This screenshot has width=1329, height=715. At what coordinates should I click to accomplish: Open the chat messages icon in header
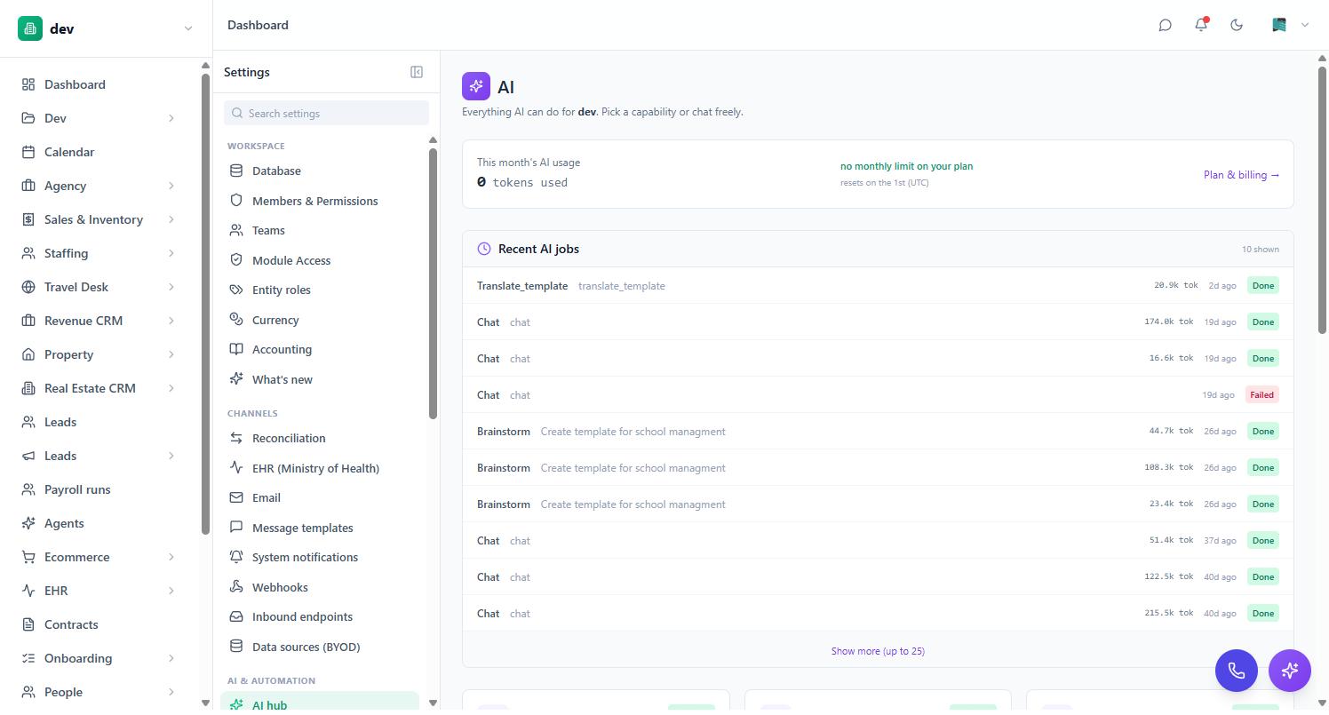coord(1165,25)
